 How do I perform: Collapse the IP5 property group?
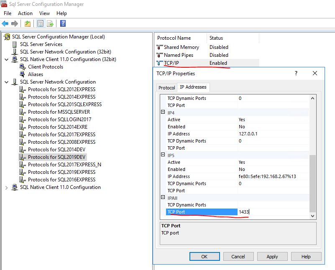pos(163,155)
